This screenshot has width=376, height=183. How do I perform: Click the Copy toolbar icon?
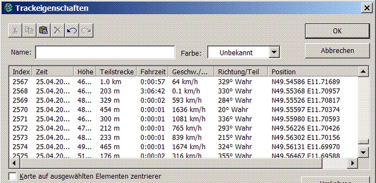[x=29, y=30]
